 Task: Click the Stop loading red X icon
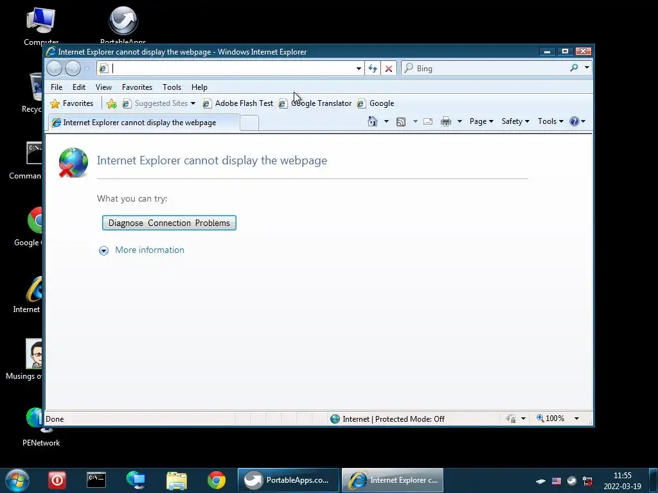pyautogui.click(x=389, y=68)
